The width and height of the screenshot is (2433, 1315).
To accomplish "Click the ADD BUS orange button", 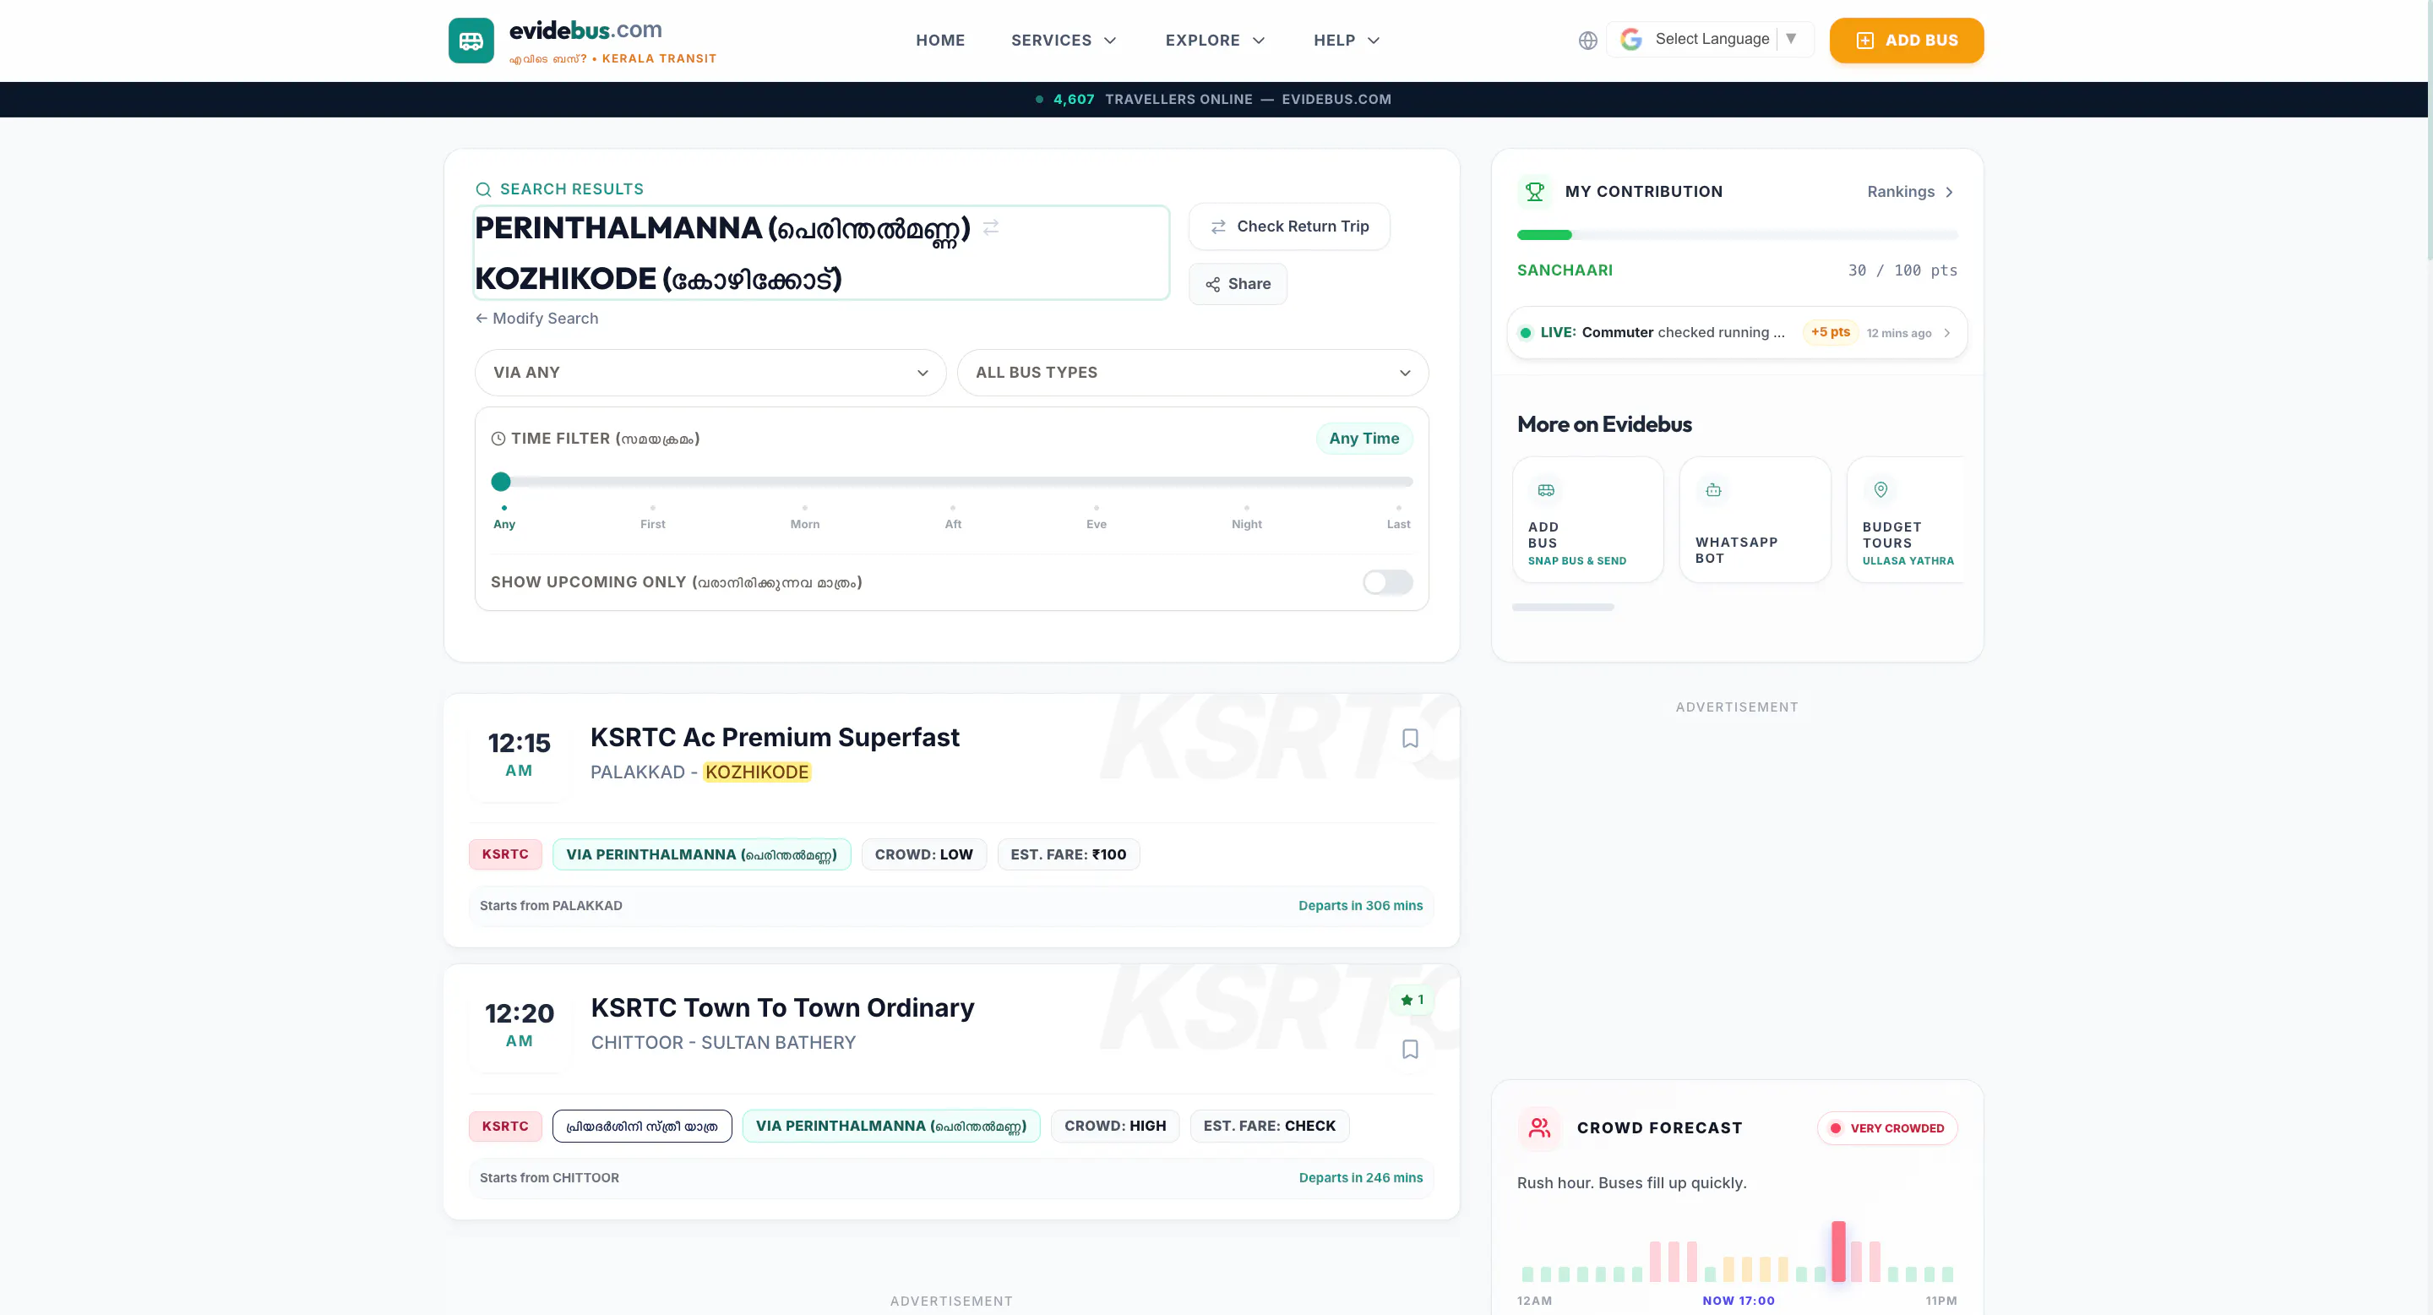I will pos(1906,41).
